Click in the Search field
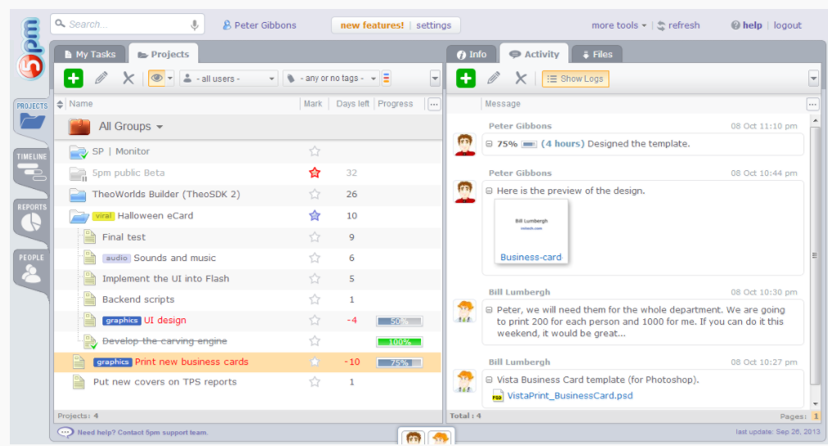The height and width of the screenshot is (446, 828). pyautogui.click(x=127, y=25)
